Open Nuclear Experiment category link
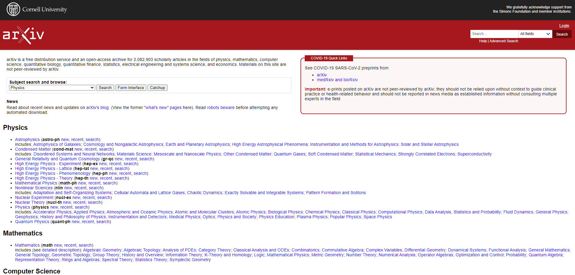Screen dimensions: 575x275 click(x=34, y=197)
